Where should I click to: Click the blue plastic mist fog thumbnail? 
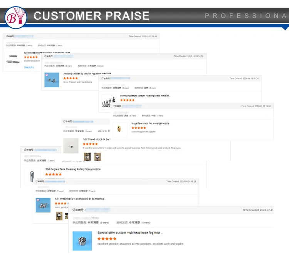point(43,205)
